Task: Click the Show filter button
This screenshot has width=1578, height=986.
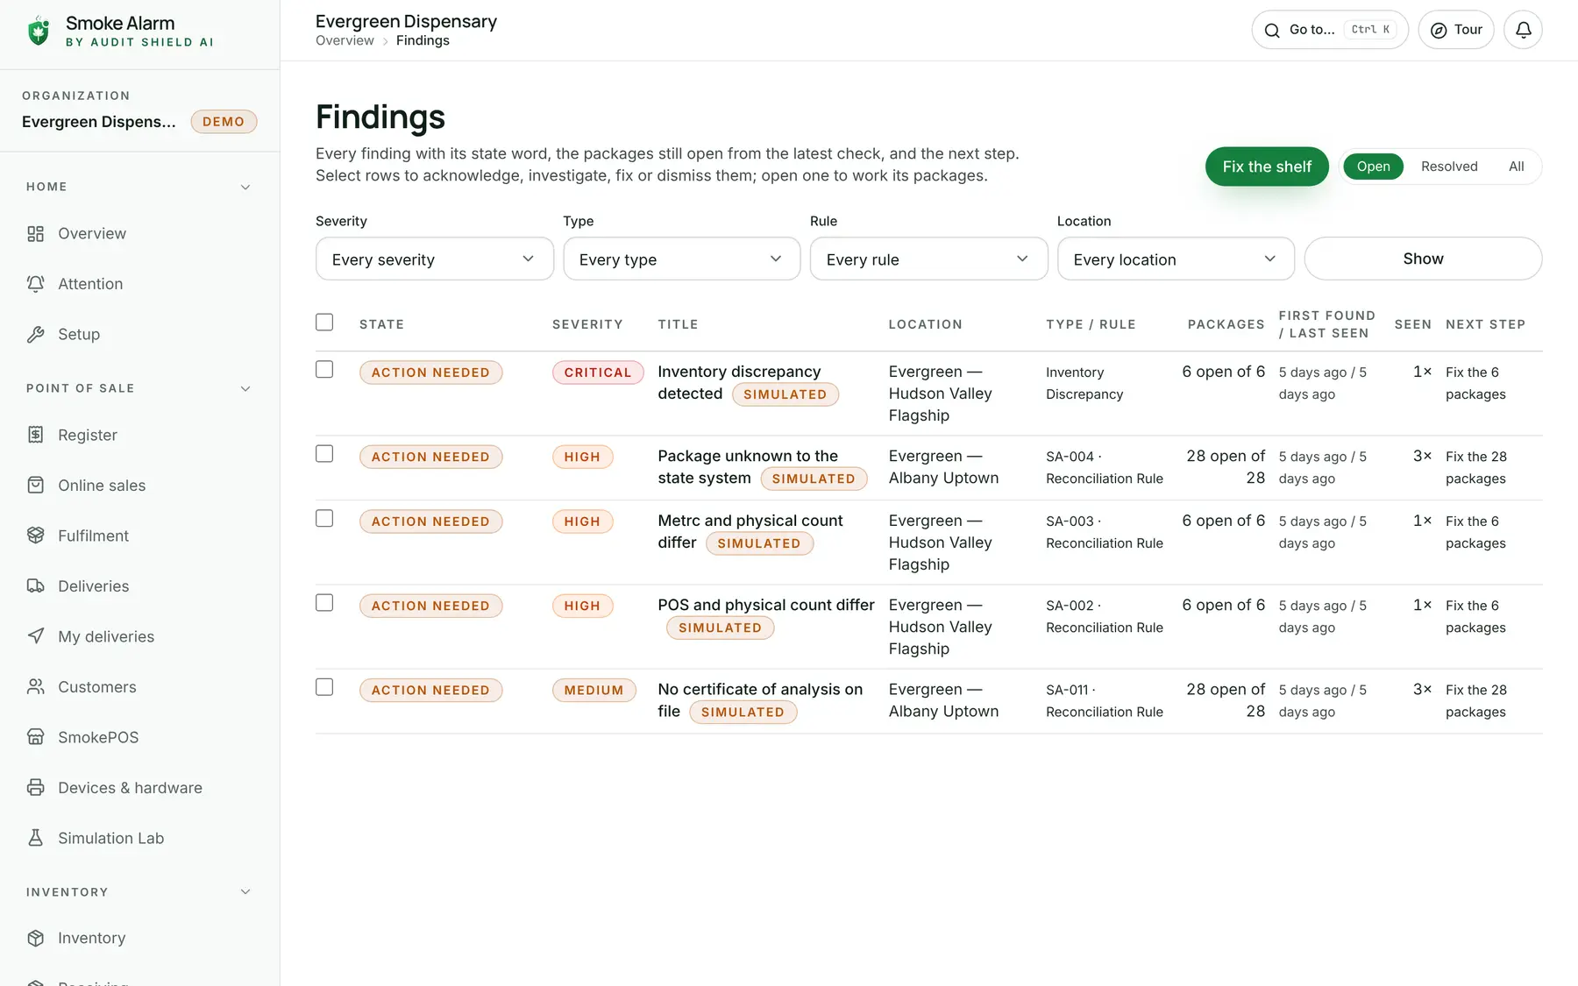Action: (x=1424, y=259)
